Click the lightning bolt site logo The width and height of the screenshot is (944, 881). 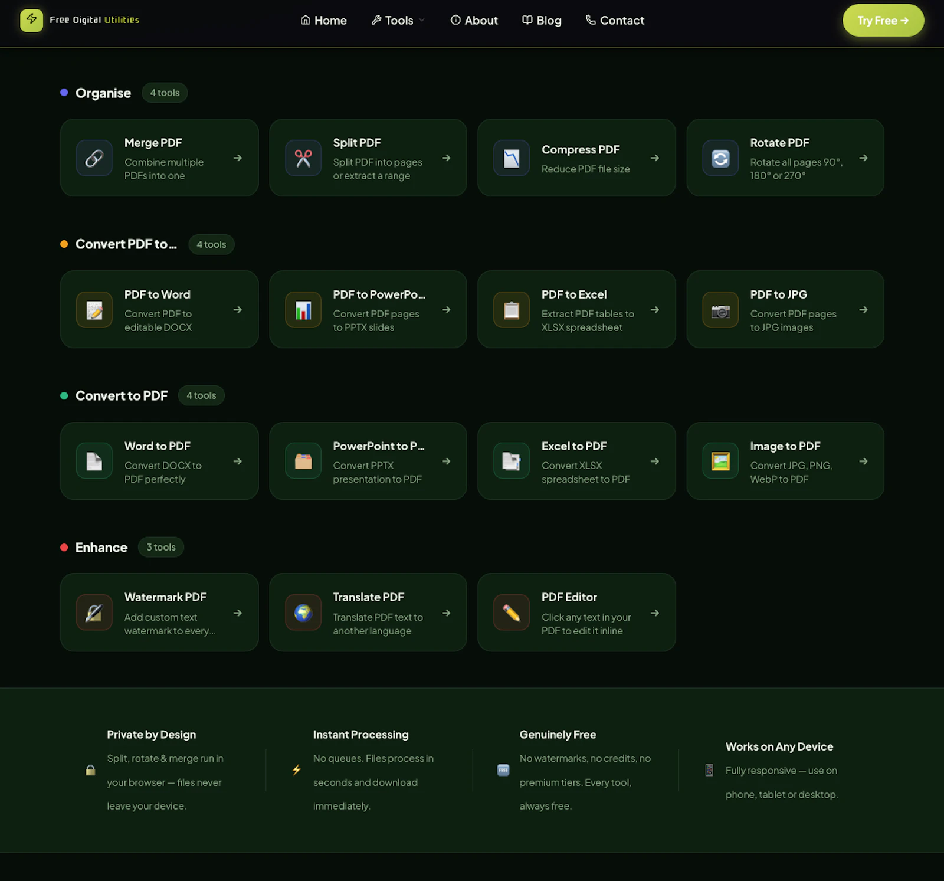click(32, 20)
